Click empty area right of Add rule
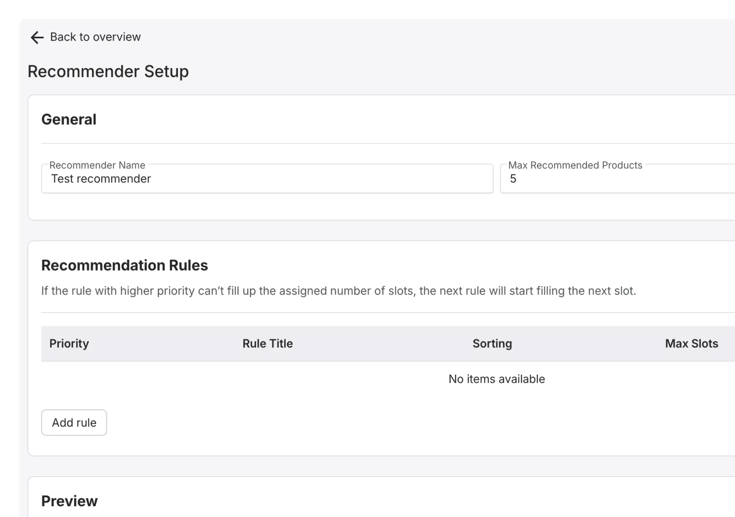The width and height of the screenshot is (735, 517). (x=316, y=422)
